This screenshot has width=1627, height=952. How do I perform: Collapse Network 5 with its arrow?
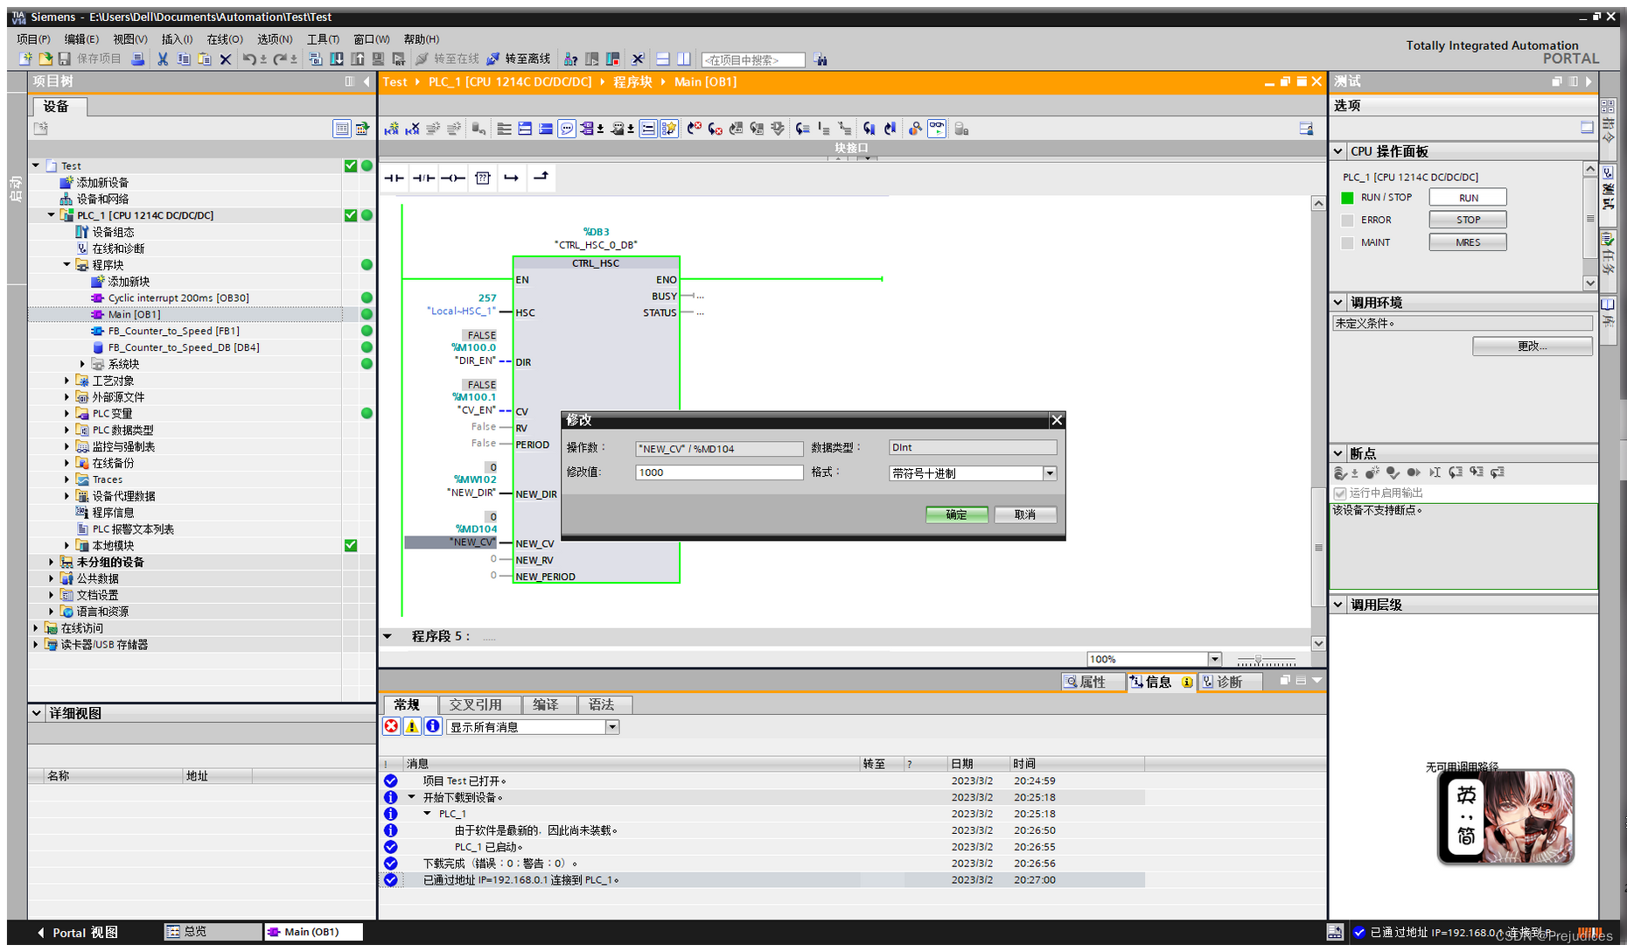tap(388, 637)
